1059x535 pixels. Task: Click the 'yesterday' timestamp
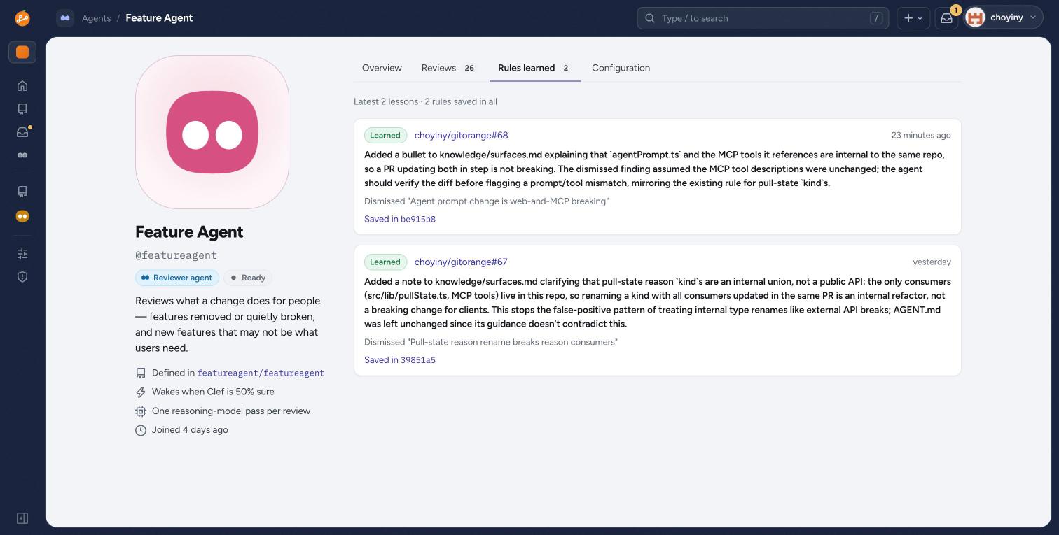[932, 262]
